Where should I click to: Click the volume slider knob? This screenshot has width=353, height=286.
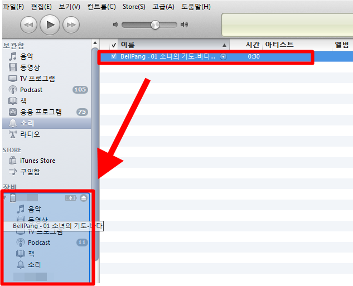tap(155, 25)
